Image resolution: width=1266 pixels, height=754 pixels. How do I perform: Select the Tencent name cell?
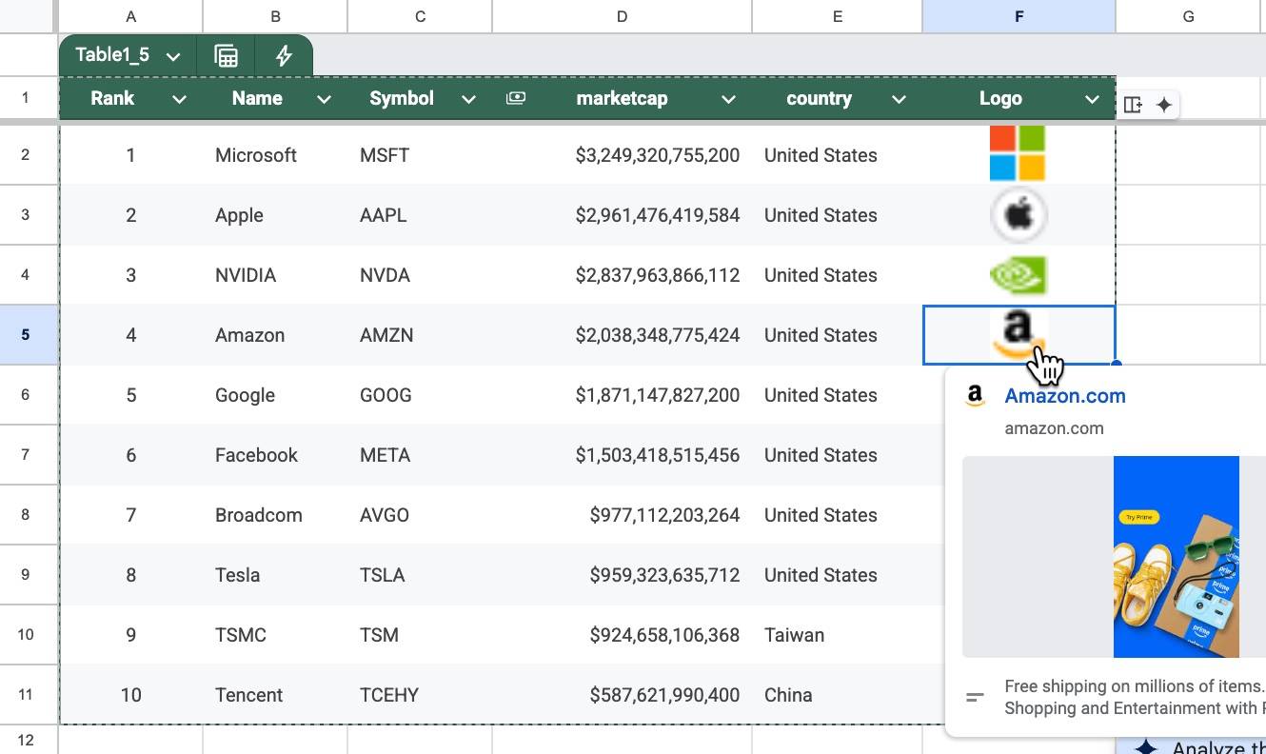pos(275,695)
